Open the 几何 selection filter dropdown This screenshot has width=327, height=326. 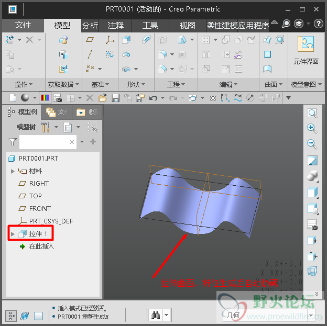(x=269, y=316)
